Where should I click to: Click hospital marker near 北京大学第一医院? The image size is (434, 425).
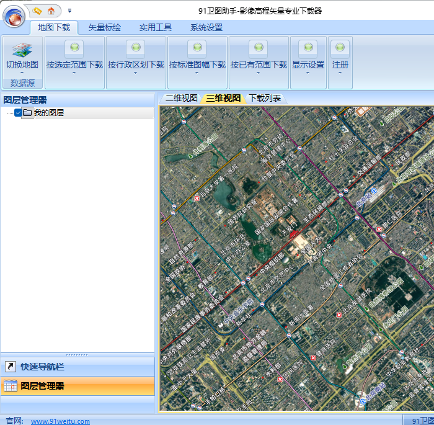click(x=197, y=199)
